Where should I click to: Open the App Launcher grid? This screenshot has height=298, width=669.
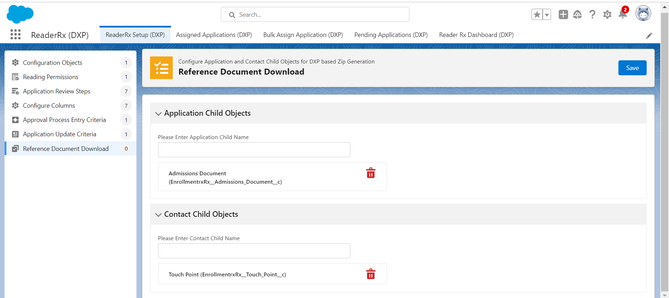[15, 35]
